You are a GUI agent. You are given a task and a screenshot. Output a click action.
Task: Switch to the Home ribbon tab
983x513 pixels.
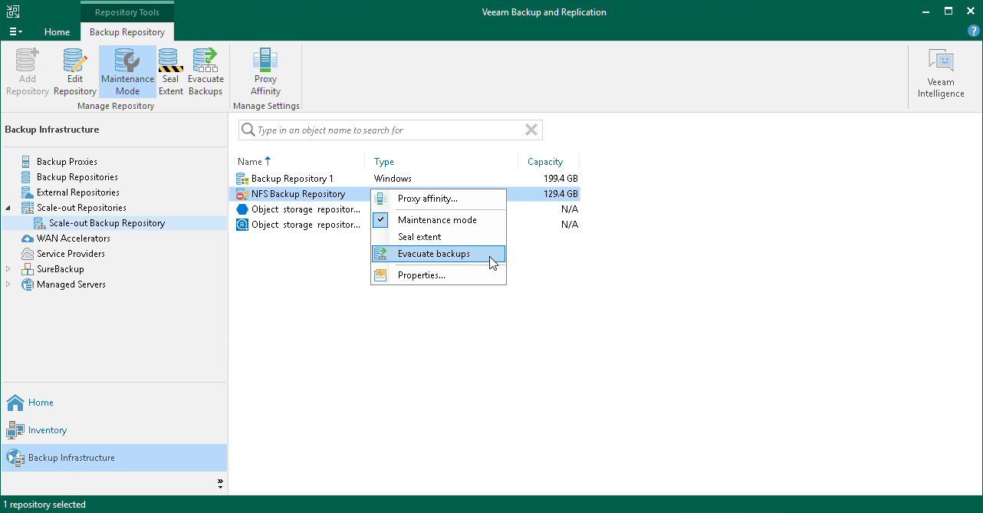click(57, 32)
